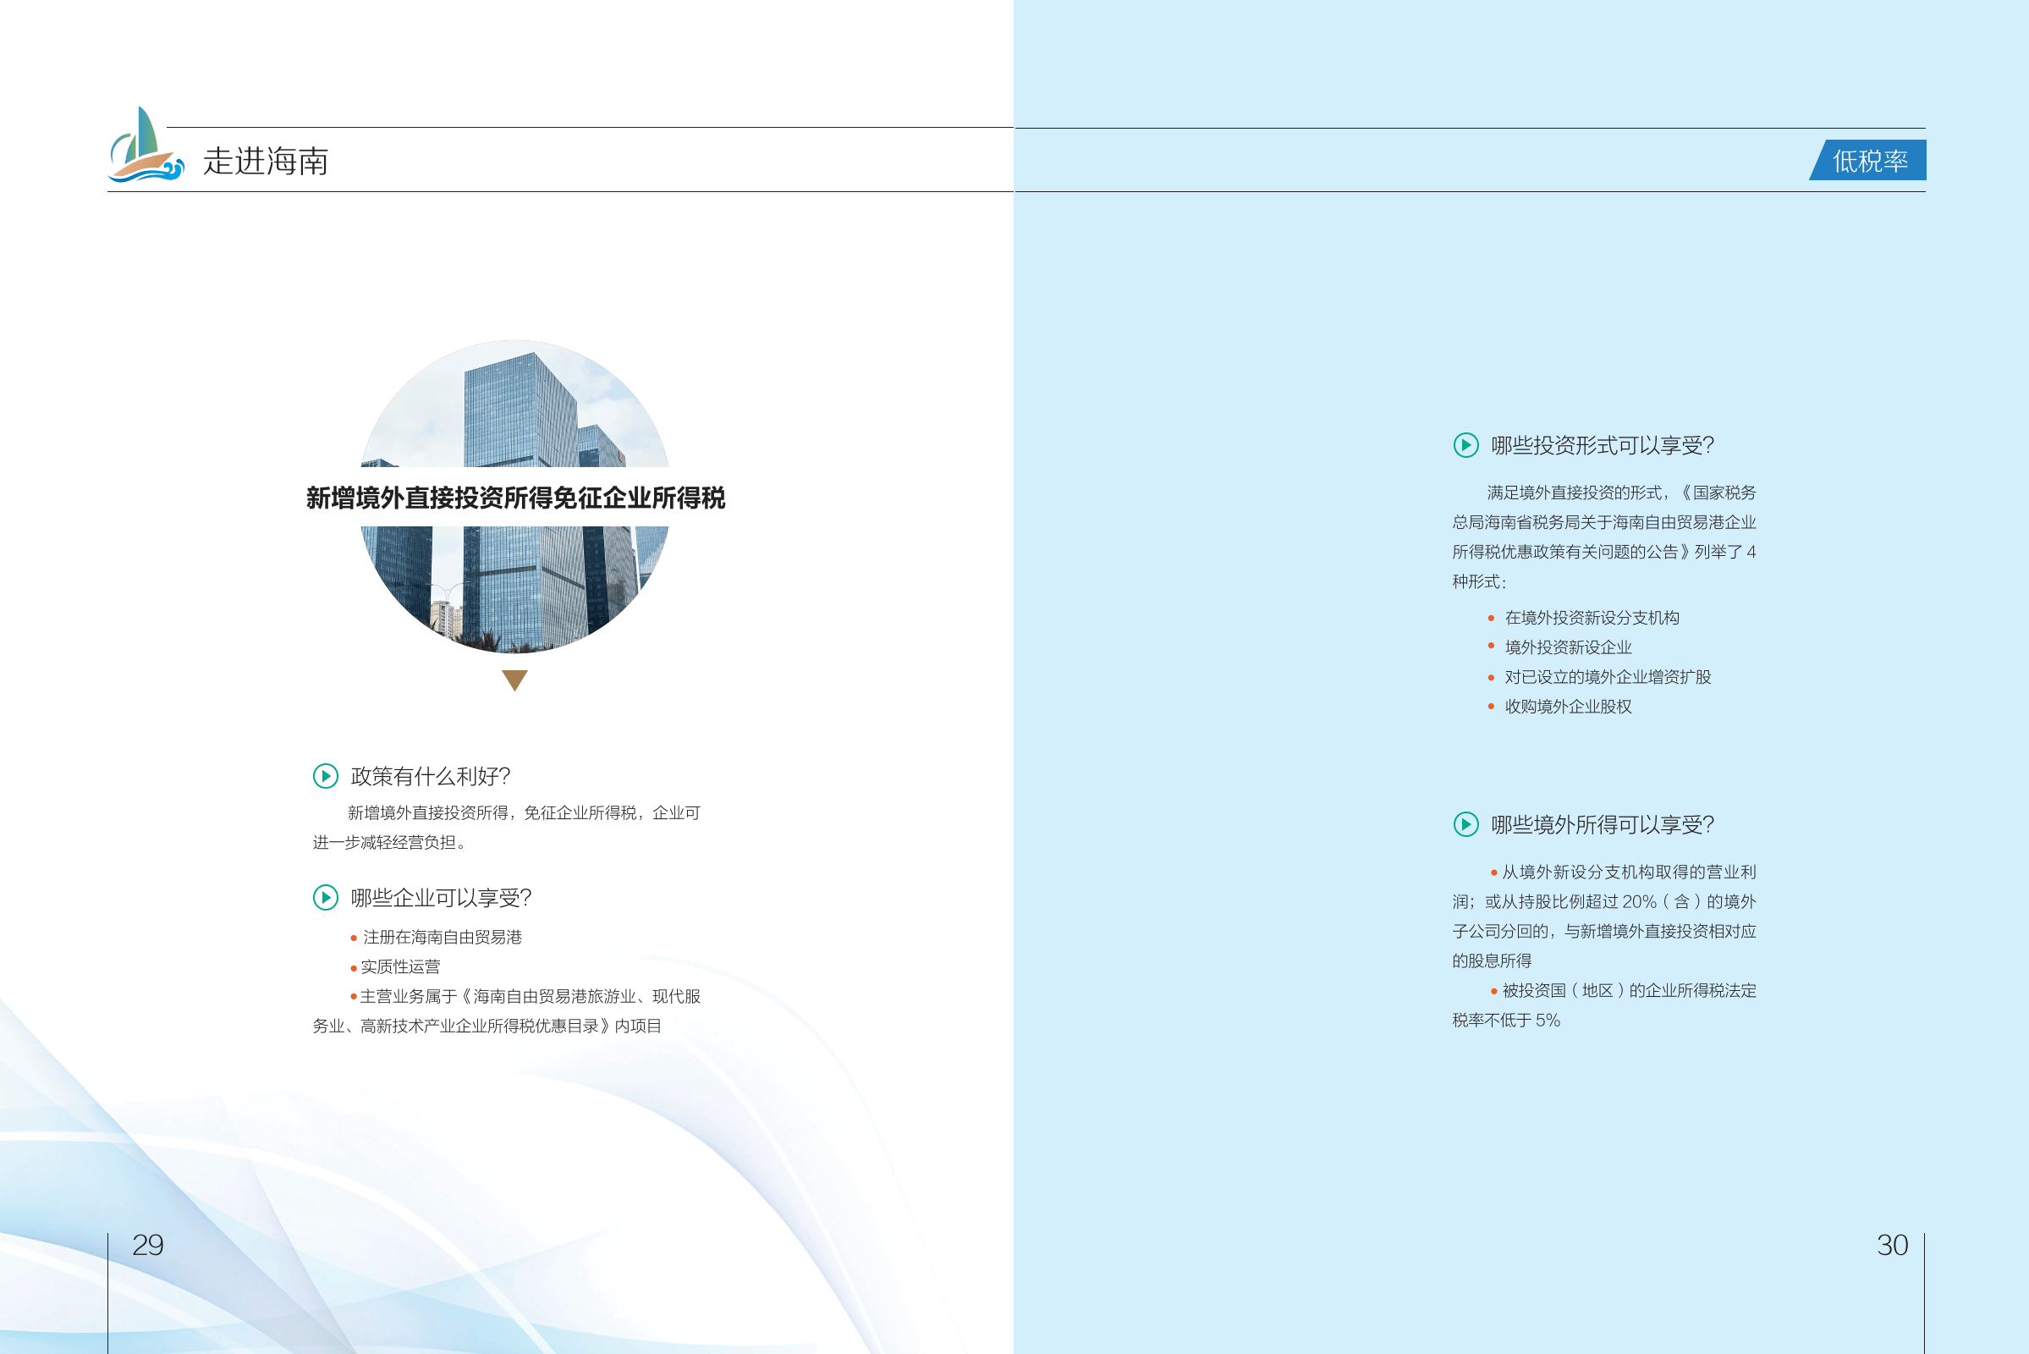Click the line 被投资国(地区)的企业所得税法定
The width and height of the screenshot is (2029, 1354).
coord(1630,991)
